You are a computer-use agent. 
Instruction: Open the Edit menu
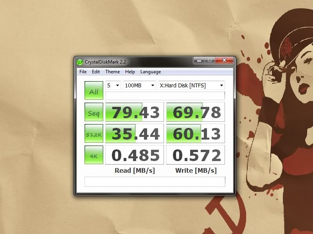[96, 72]
